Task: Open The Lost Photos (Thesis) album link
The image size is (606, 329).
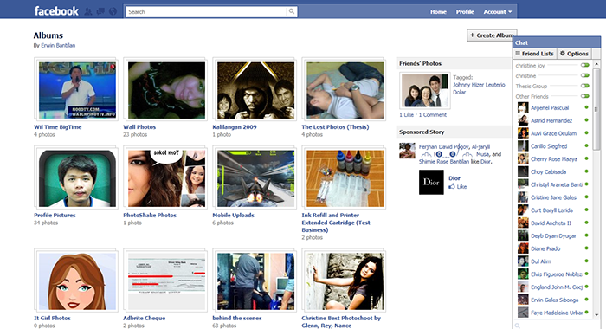Action: (335, 126)
